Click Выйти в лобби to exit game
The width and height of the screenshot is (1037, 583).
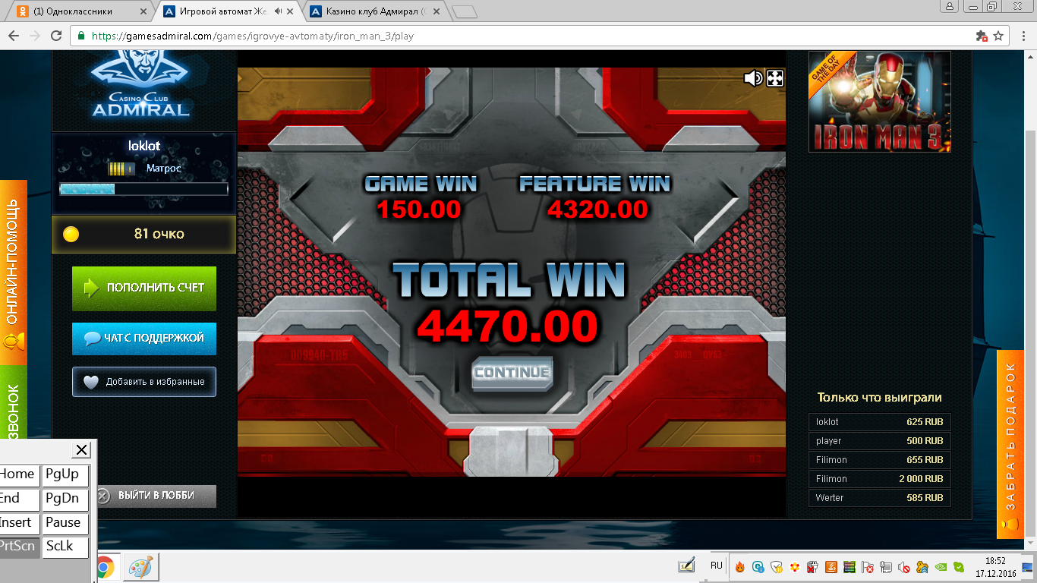(156, 496)
